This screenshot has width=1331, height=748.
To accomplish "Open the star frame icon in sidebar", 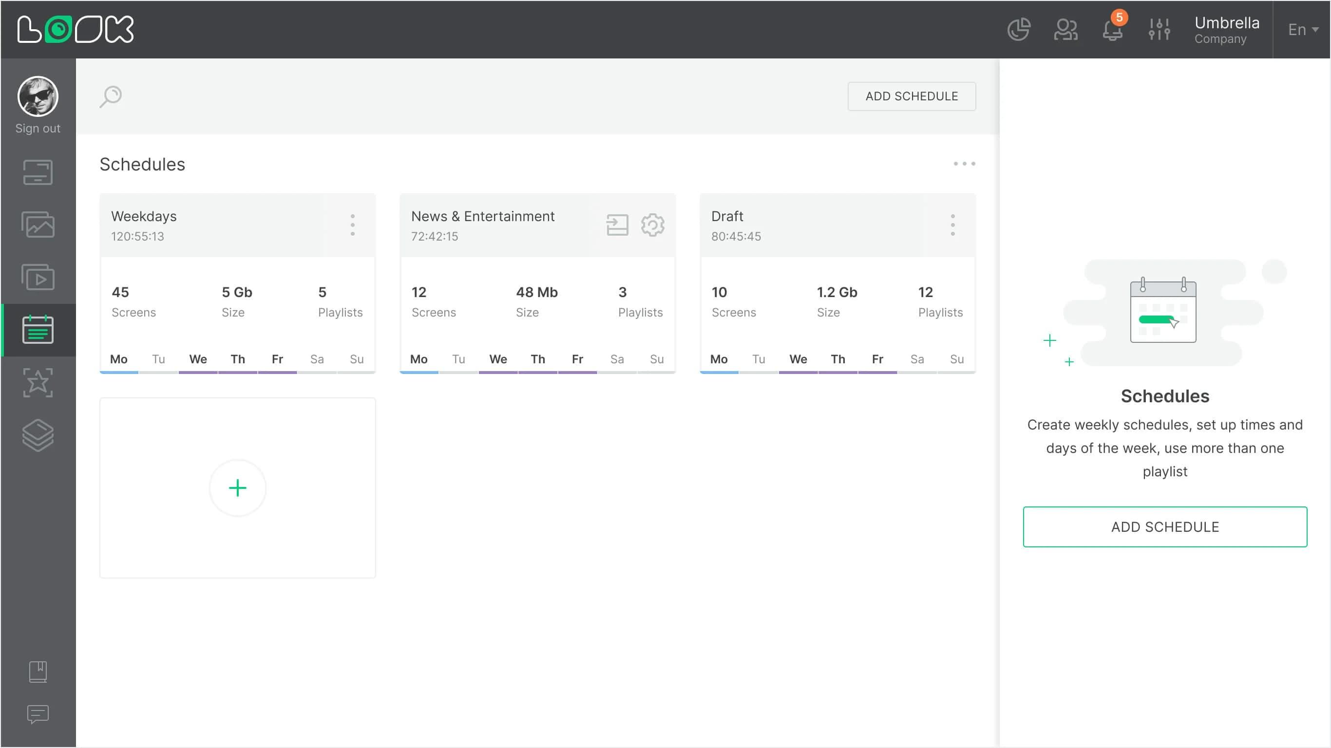I will point(38,383).
